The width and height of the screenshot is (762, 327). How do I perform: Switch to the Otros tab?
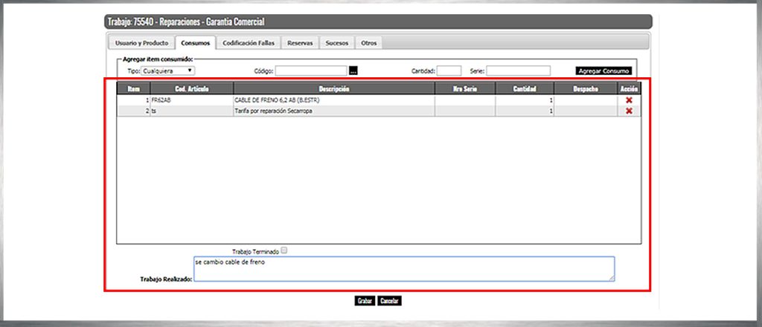point(368,43)
